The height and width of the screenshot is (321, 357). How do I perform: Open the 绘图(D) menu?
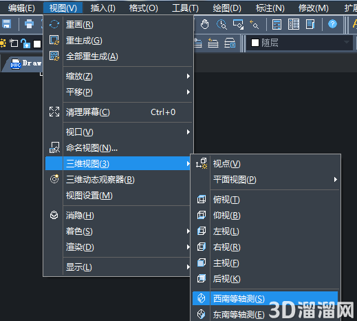point(227,8)
